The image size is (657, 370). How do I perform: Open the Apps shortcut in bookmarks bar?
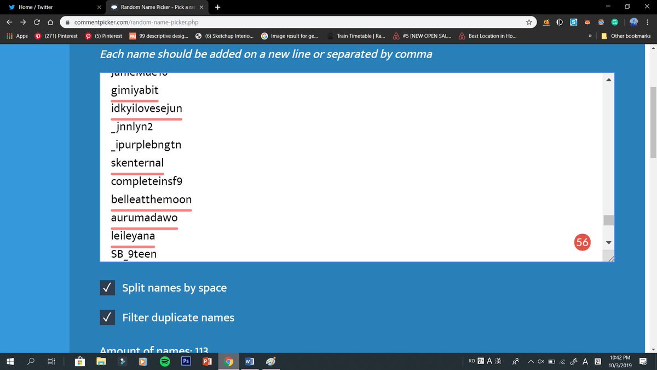pyautogui.click(x=17, y=36)
